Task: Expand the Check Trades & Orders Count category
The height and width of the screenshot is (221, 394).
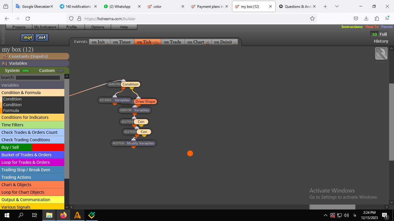Action: point(32,132)
